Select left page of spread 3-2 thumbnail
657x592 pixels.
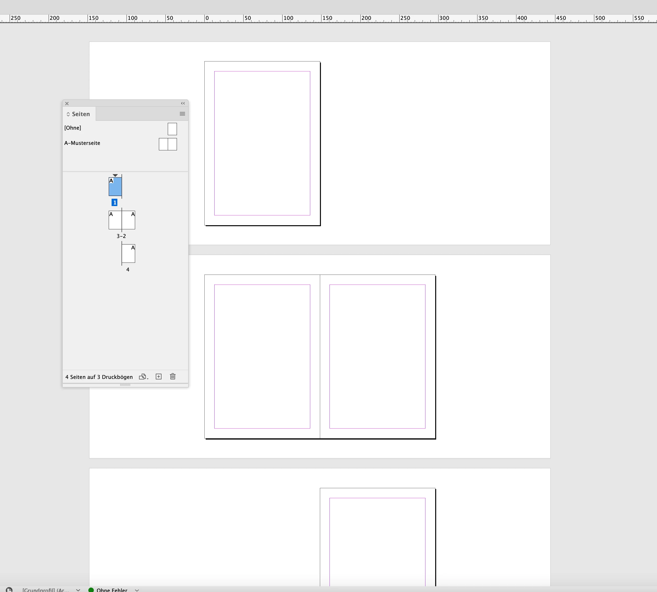[115, 220]
